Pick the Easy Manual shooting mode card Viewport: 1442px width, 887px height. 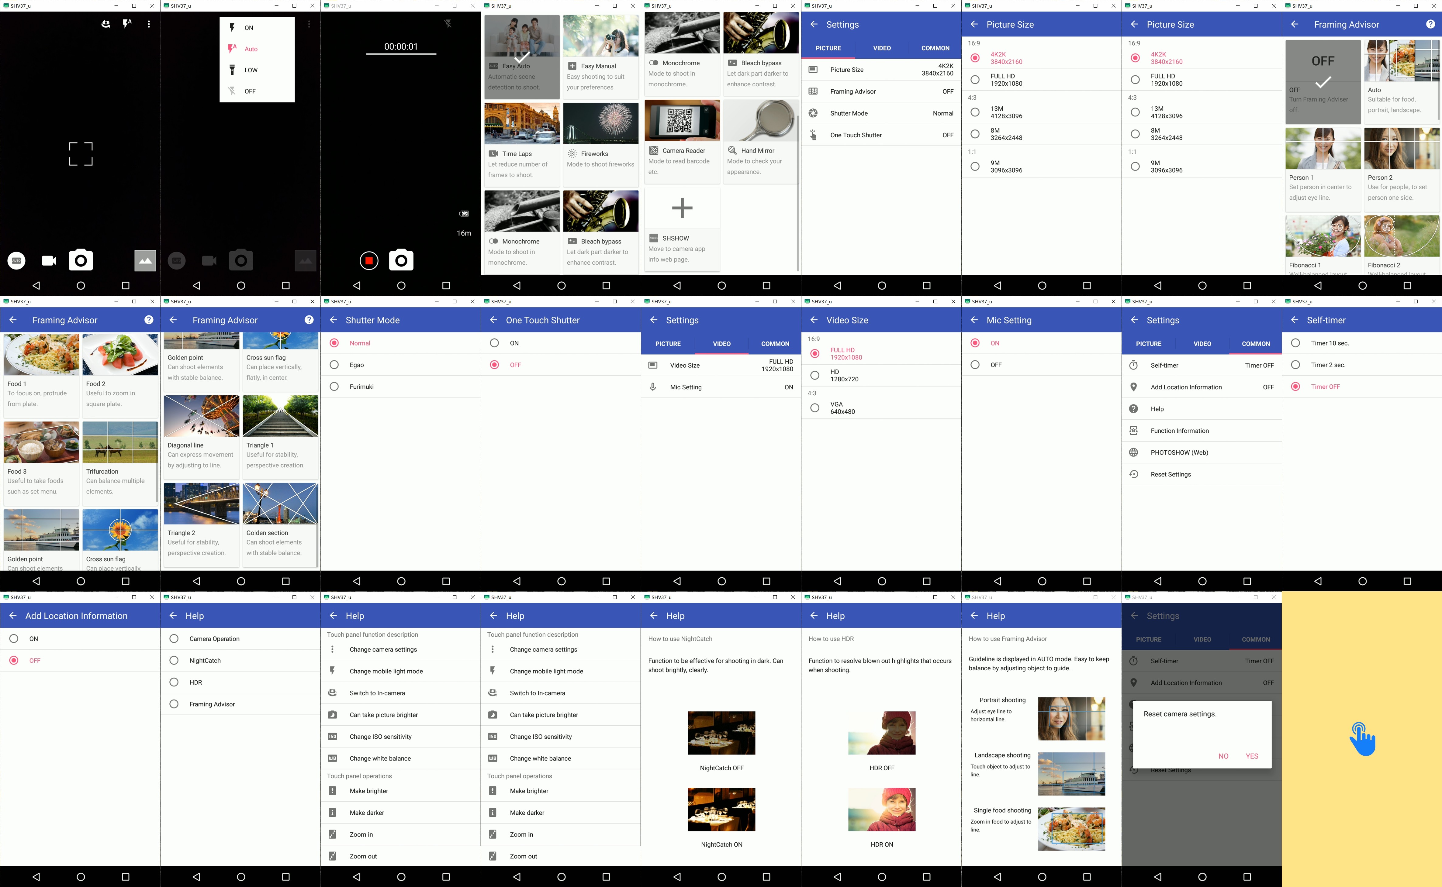(x=600, y=57)
